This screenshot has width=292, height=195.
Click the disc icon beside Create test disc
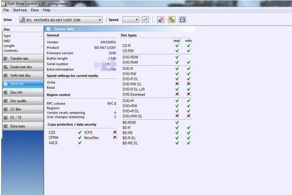5,67
